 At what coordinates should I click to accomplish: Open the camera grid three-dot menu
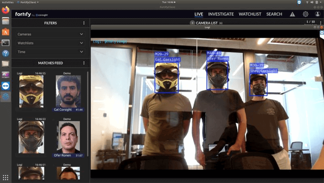click(x=321, y=22)
